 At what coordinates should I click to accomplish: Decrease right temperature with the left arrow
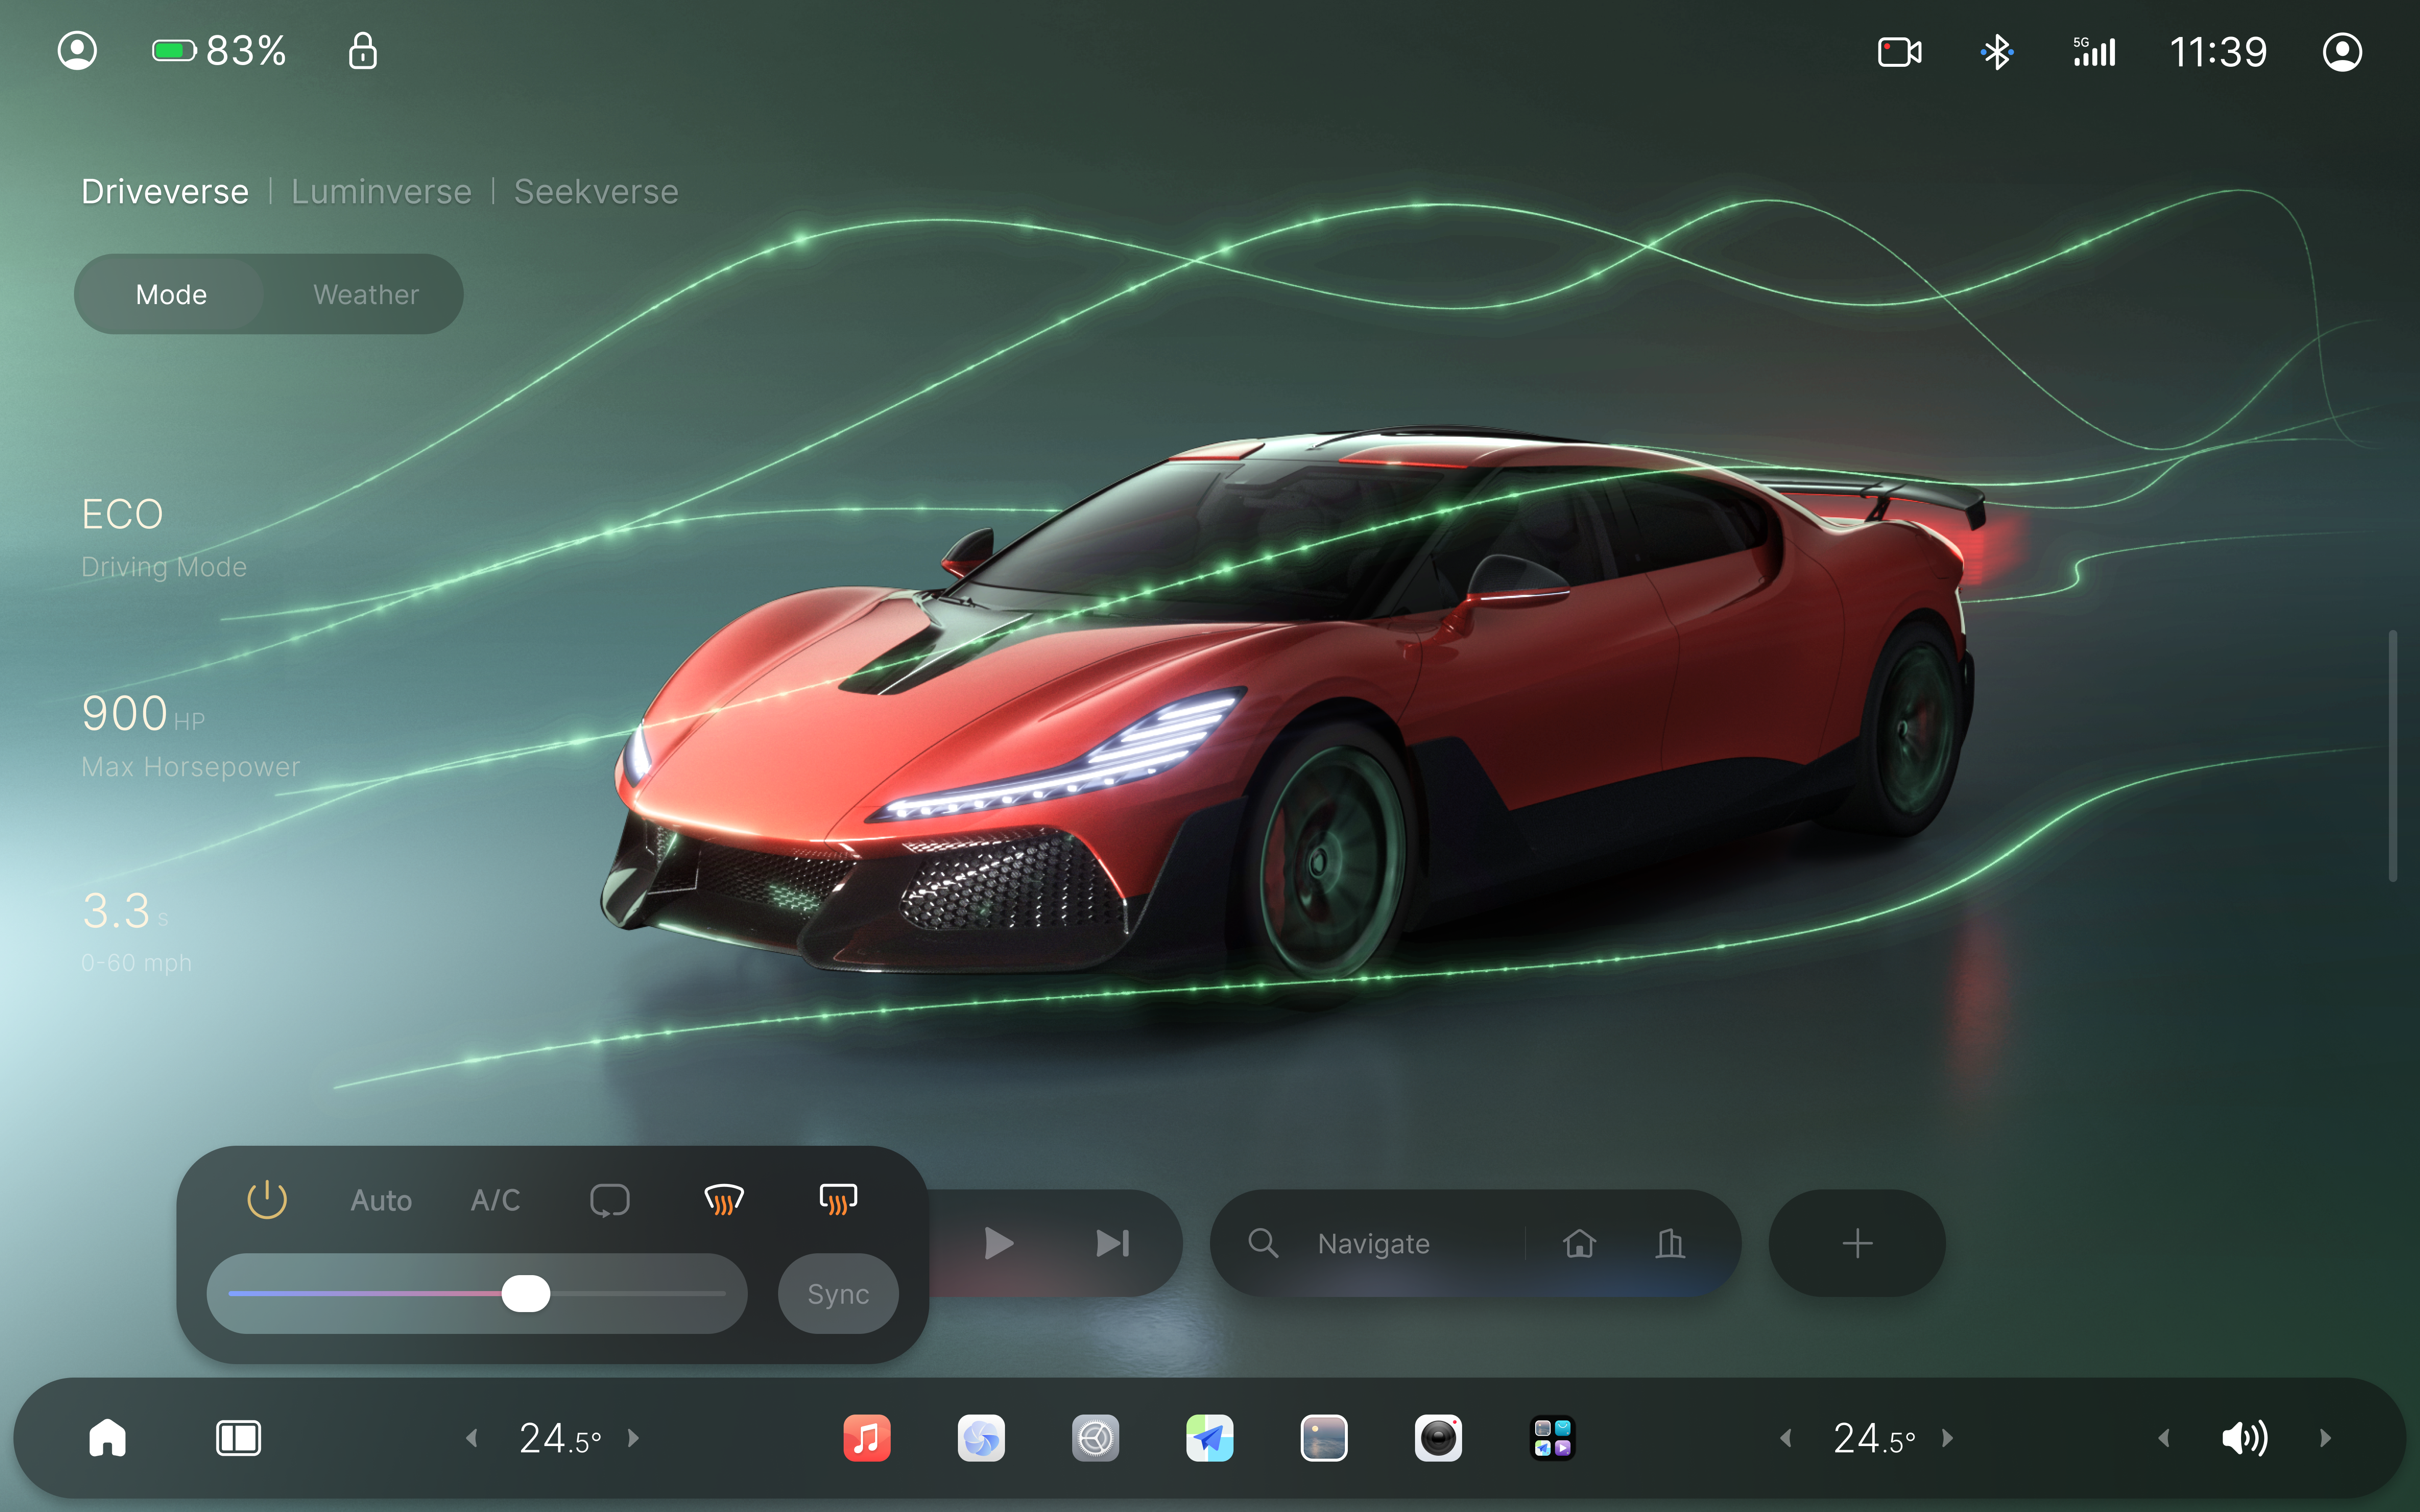click(x=1786, y=1438)
